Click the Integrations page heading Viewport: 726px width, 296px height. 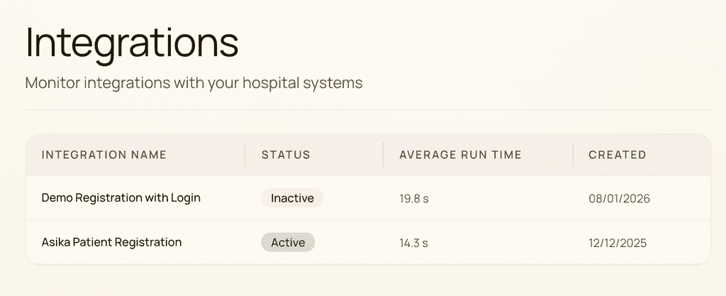(132, 43)
